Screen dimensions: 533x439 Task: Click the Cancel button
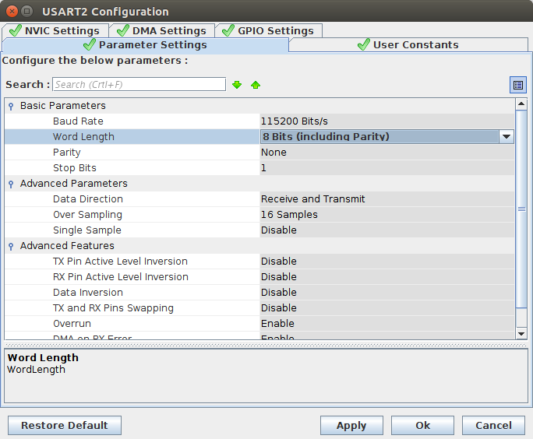coord(493,425)
